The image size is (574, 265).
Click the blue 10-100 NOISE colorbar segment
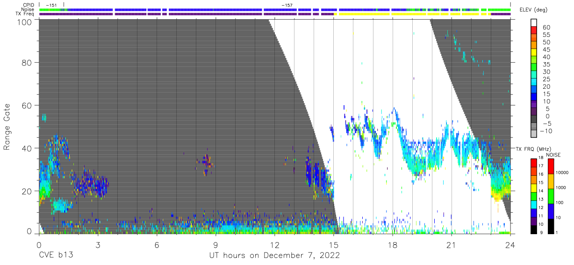[551, 211]
